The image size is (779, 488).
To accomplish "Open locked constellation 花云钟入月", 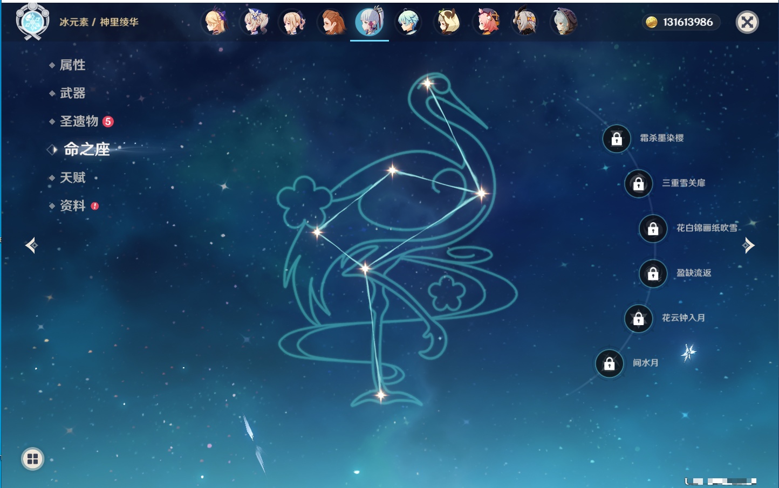I will pyautogui.click(x=639, y=319).
